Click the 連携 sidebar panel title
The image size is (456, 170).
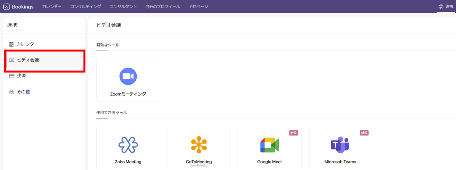click(x=12, y=25)
